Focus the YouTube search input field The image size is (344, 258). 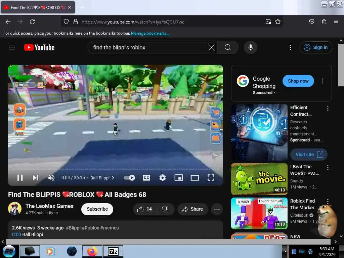pos(149,47)
